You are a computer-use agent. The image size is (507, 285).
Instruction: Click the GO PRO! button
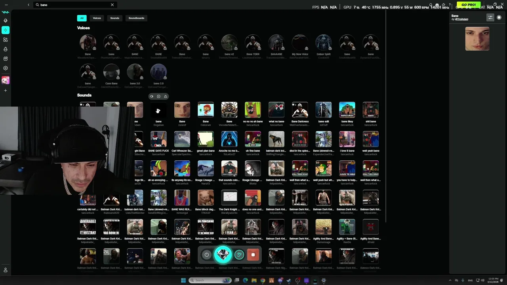[x=469, y=5]
